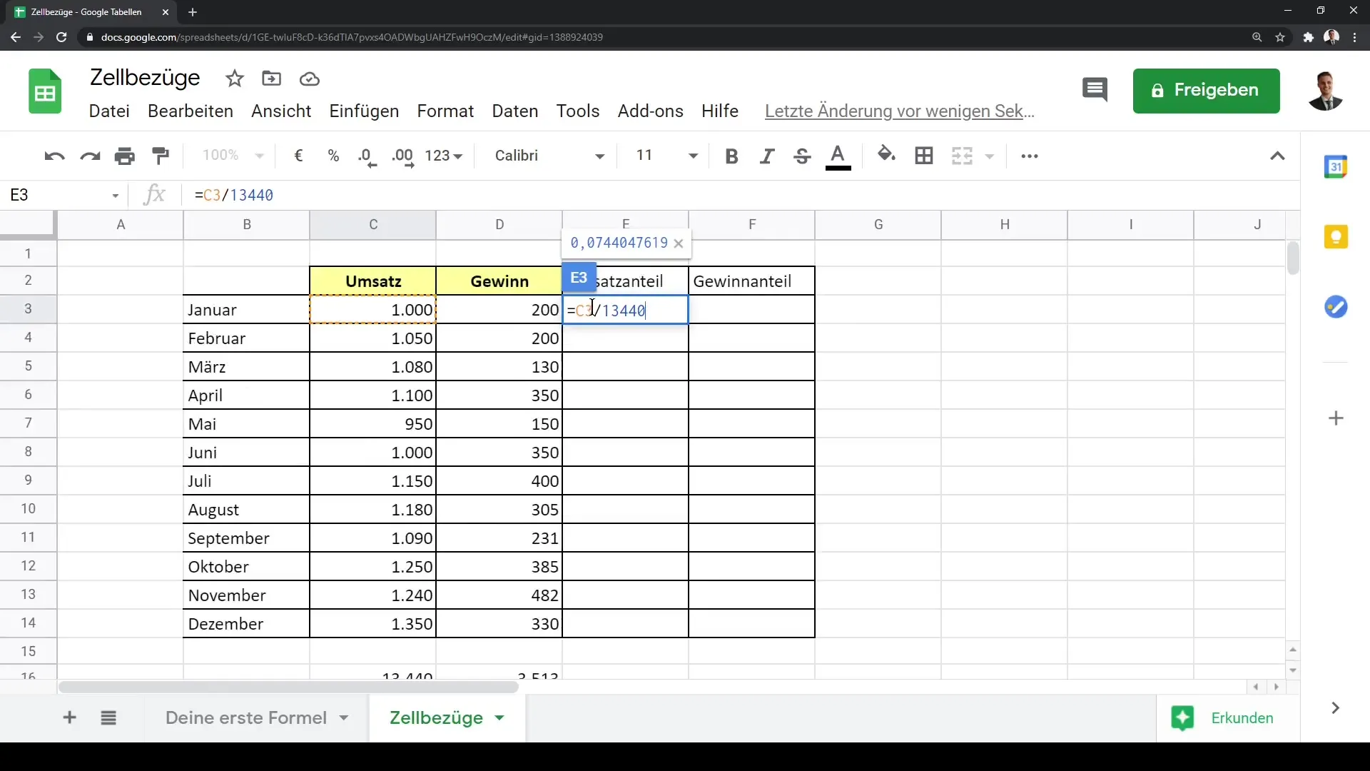Open the Ansicht menu

(281, 111)
